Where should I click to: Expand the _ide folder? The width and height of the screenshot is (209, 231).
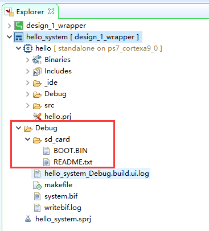click(x=28, y=82)
